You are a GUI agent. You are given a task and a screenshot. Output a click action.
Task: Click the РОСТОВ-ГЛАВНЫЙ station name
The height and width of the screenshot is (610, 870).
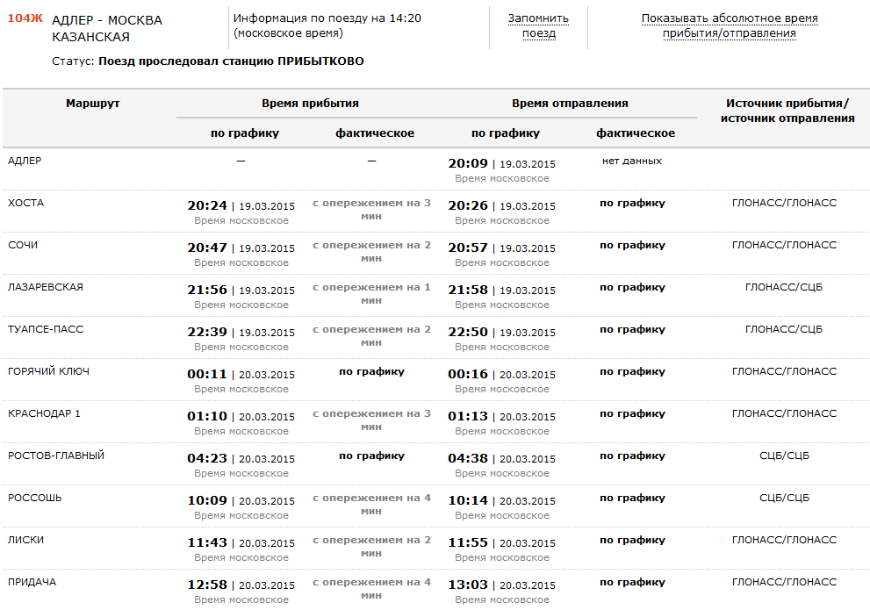click(x=56, y=456)
